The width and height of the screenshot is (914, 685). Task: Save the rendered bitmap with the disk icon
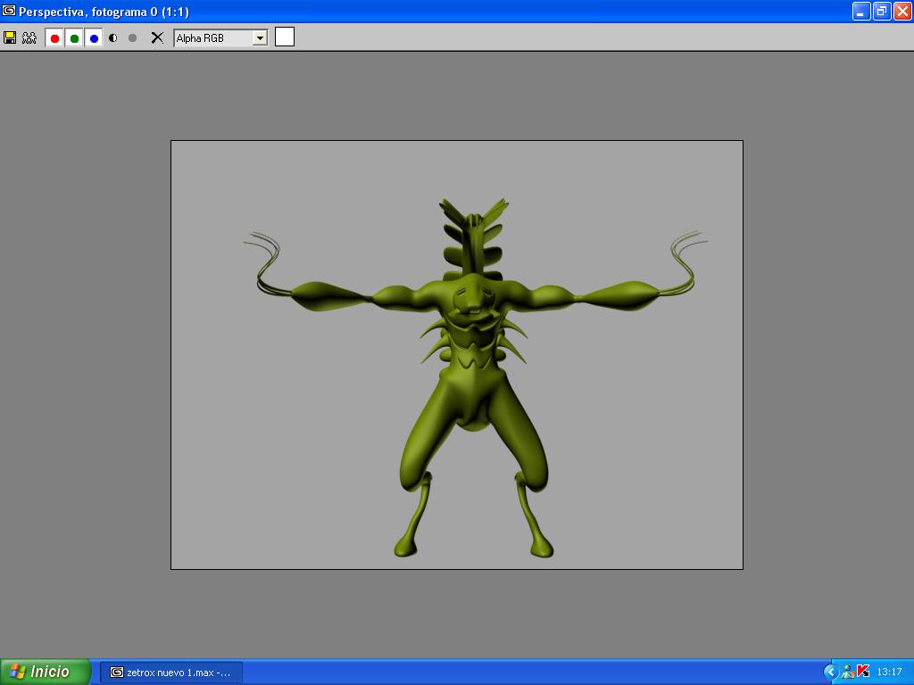tap(10, 37)
